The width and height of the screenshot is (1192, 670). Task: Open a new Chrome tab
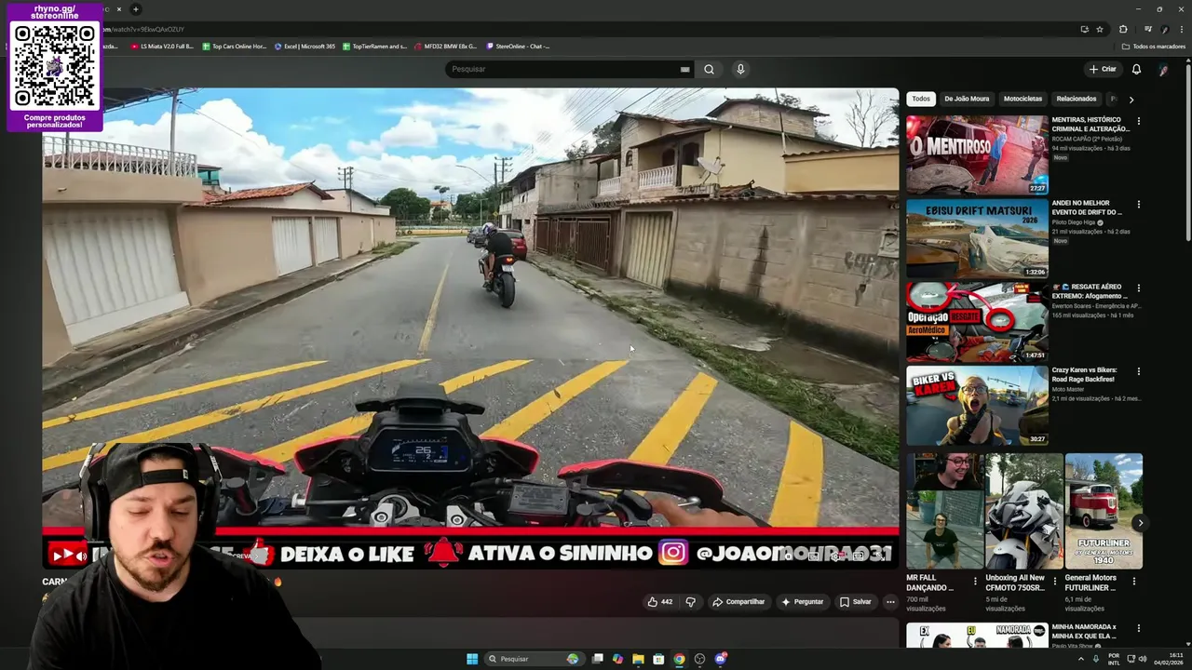click(x=135, y=9)
